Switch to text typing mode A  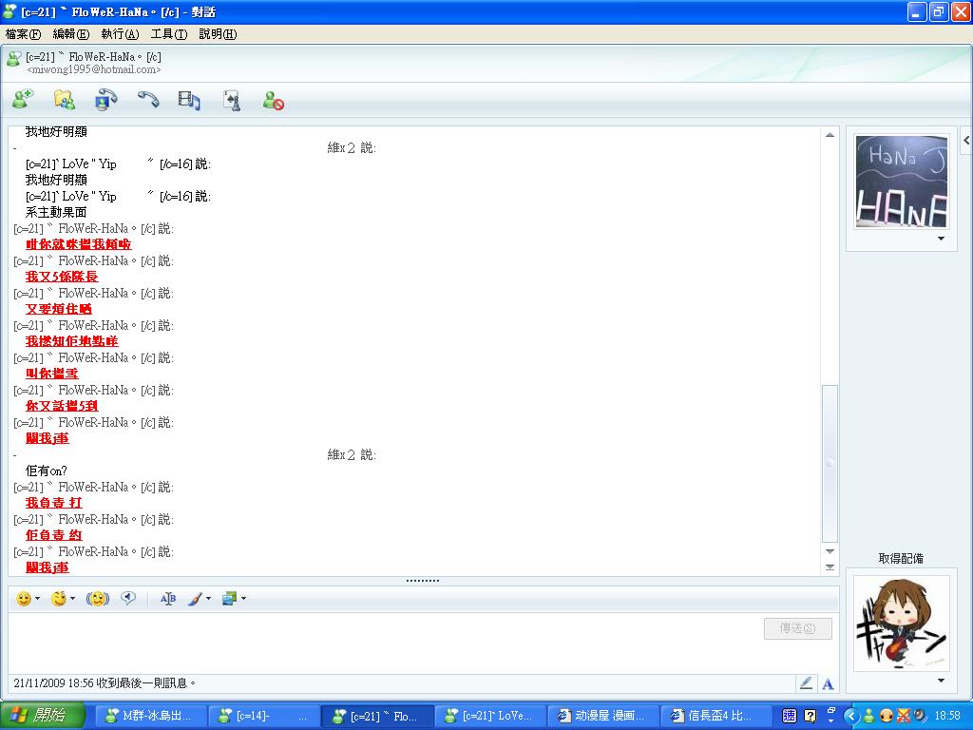[x=828, y=682]
